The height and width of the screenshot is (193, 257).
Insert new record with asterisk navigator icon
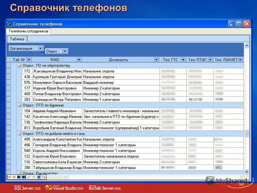[39, 177]
